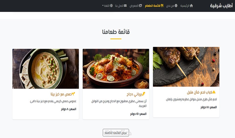Image resolution: width=235 pixels, height=138 pixels.
Task: Open the اتصل بنا contact link
Action: coord(121,6)
